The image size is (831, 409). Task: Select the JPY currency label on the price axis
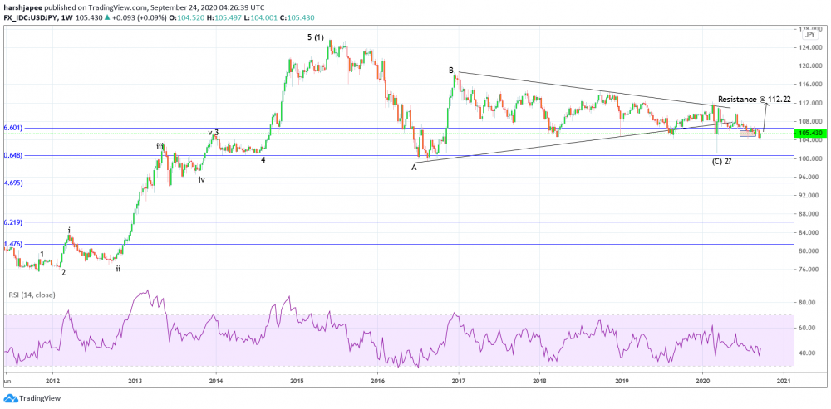click(x=809, y=35)
